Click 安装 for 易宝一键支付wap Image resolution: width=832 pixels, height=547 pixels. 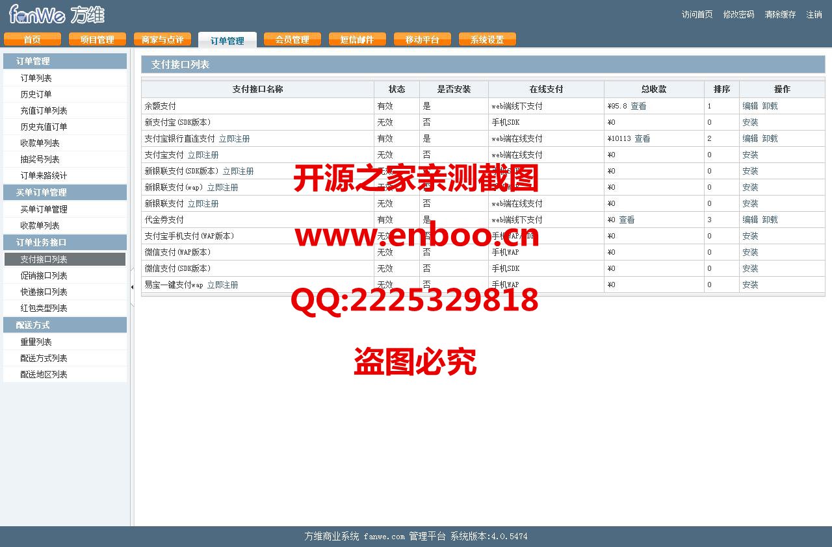tap(750, 285)
